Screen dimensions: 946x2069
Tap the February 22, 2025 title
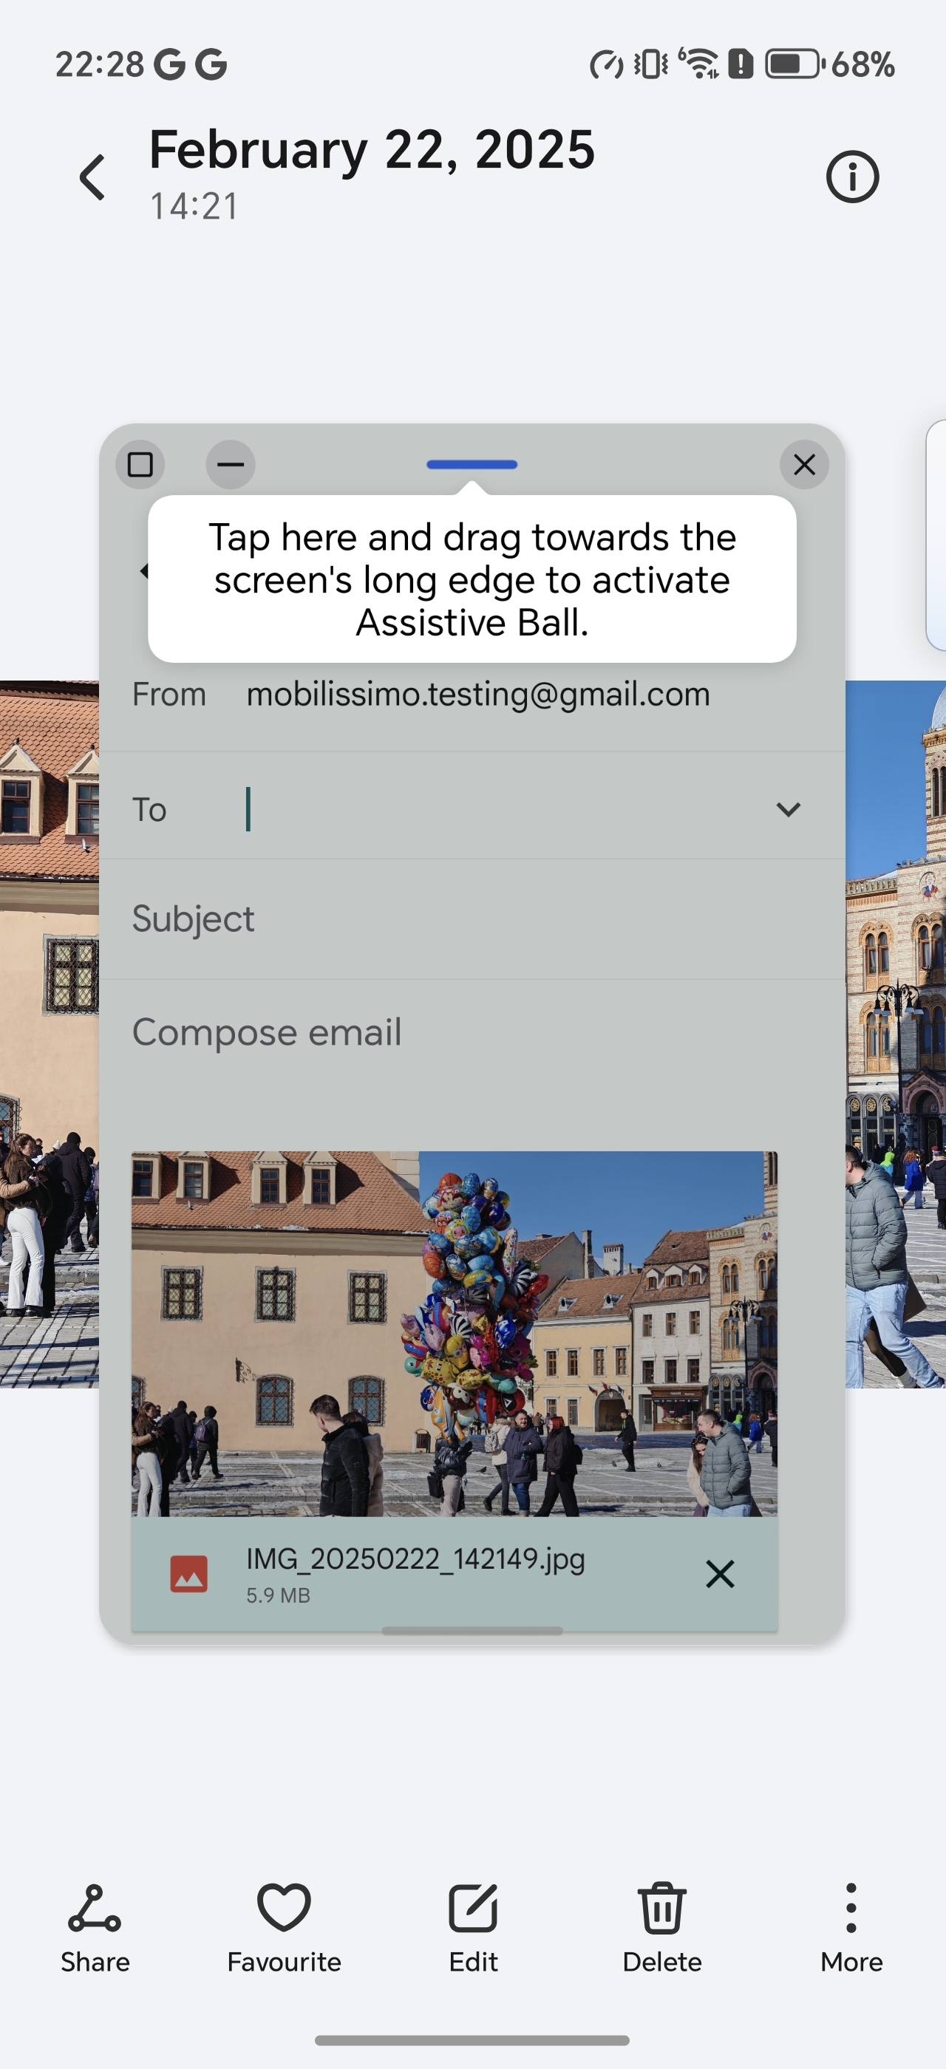click(372, 150)
